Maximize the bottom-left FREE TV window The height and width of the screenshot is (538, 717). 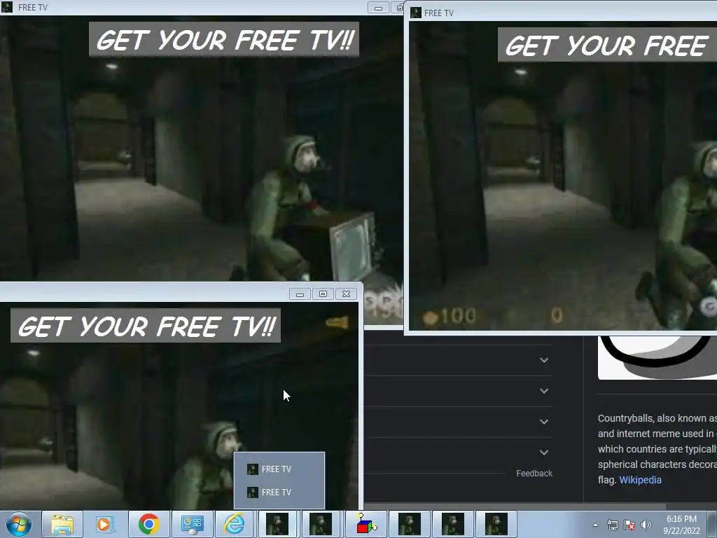click(323, 294)
